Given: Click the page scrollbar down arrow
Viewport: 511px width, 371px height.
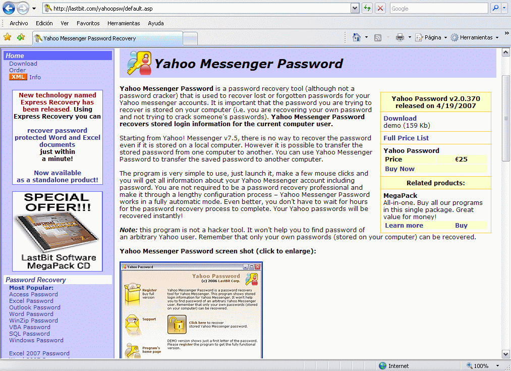Looking at the screenshot, I should pyautogui.click(x=505, y=354).
